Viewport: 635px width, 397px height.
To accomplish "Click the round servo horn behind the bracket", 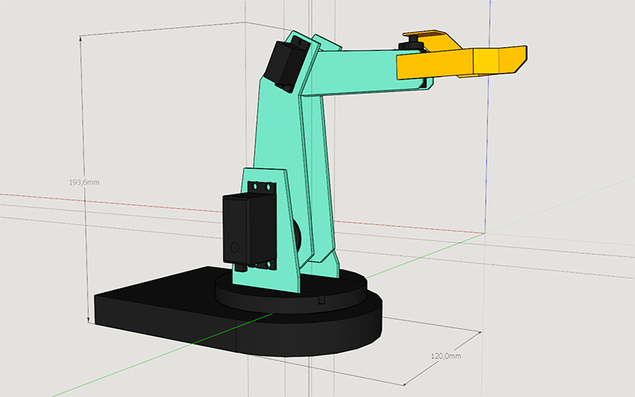I will pos(297,237).
